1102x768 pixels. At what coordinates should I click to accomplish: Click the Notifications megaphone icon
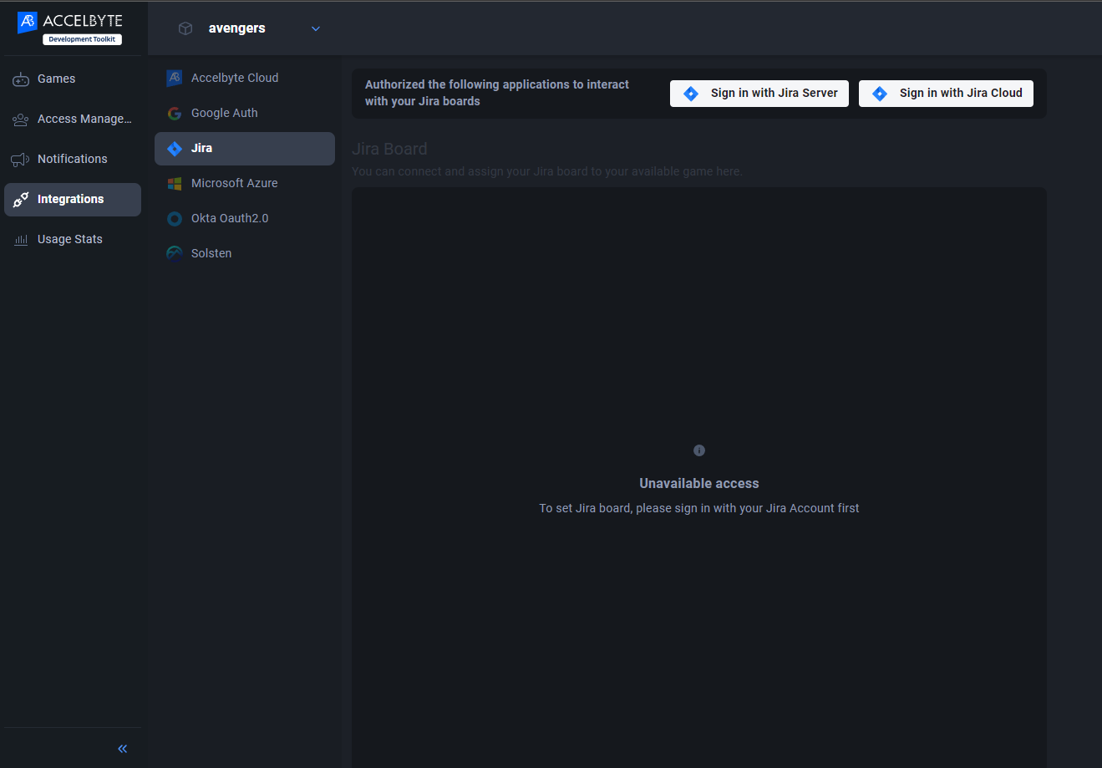point(21,160)
